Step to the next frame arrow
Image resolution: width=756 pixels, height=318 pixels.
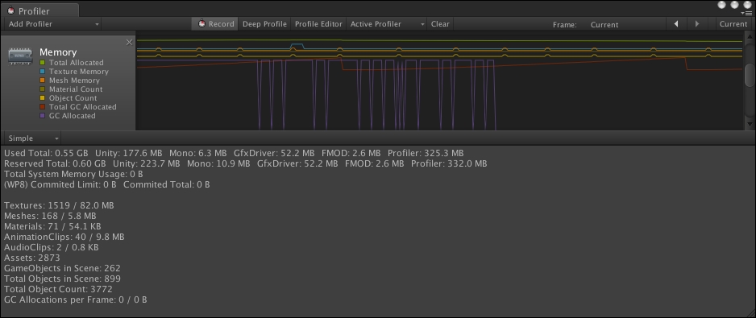[696, 23]
